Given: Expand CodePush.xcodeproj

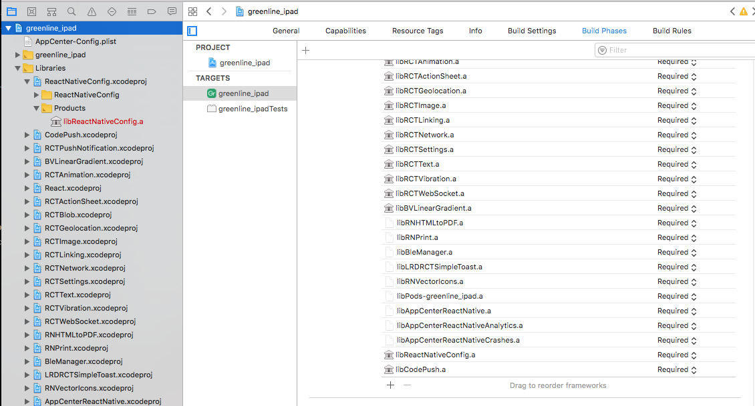Looking at the screenshot, I should click(x=27, y=135).
